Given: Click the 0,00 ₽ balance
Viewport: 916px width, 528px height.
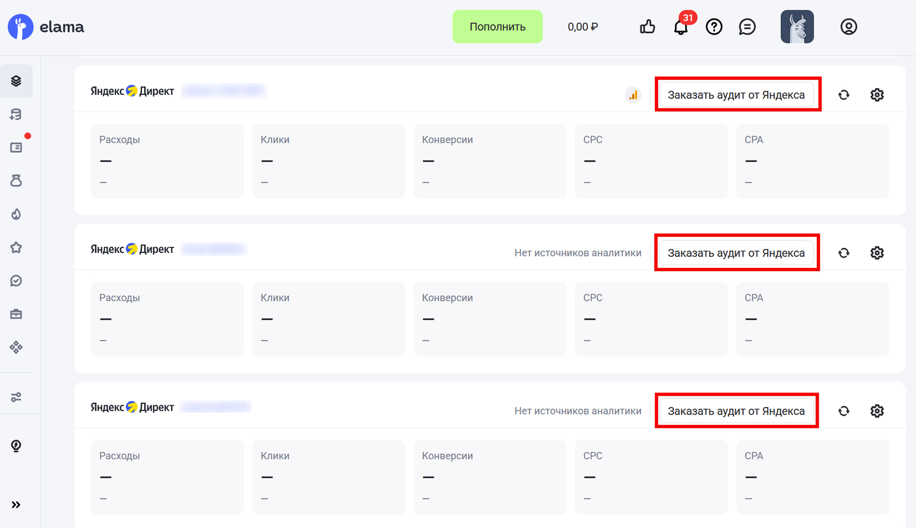Looking at the screenshot, I should (x=583, y=27).
